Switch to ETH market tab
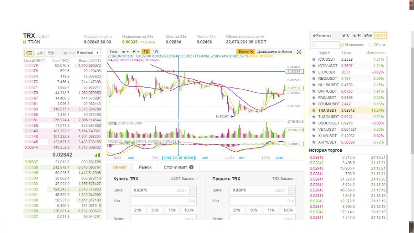414x233 pixels. (357, 35)
